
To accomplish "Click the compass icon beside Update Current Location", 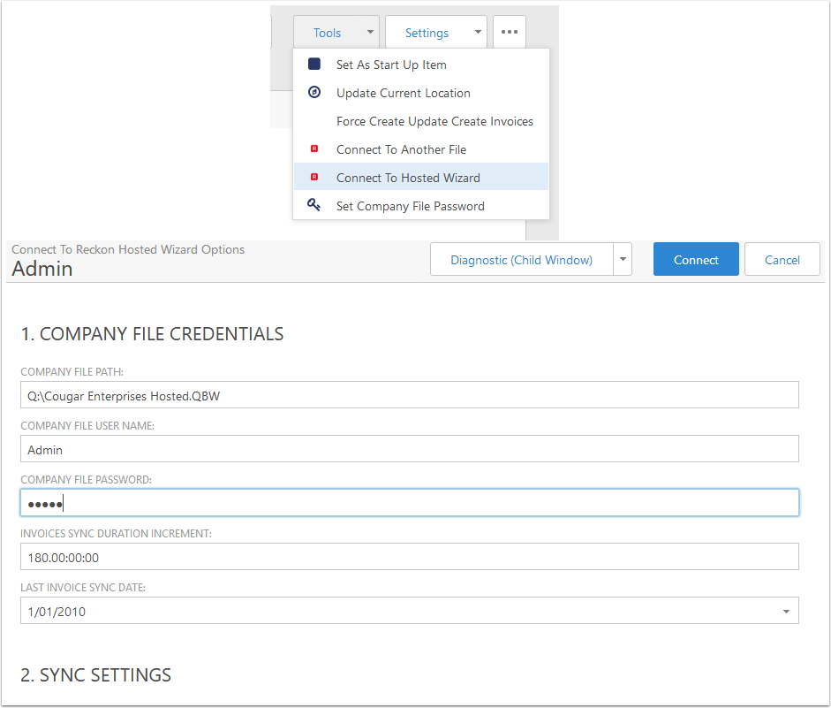I will [314, 92].
